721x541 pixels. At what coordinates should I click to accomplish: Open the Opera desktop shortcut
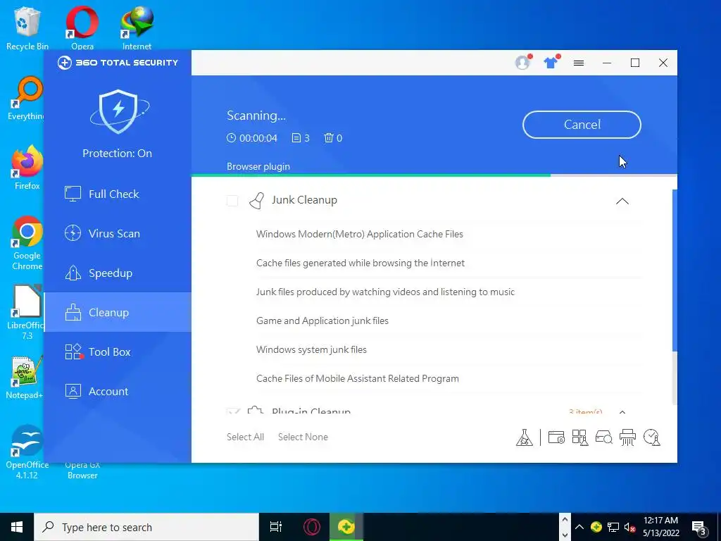[x=82, y=27]
